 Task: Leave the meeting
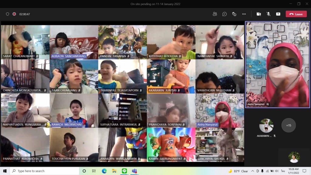296,14
